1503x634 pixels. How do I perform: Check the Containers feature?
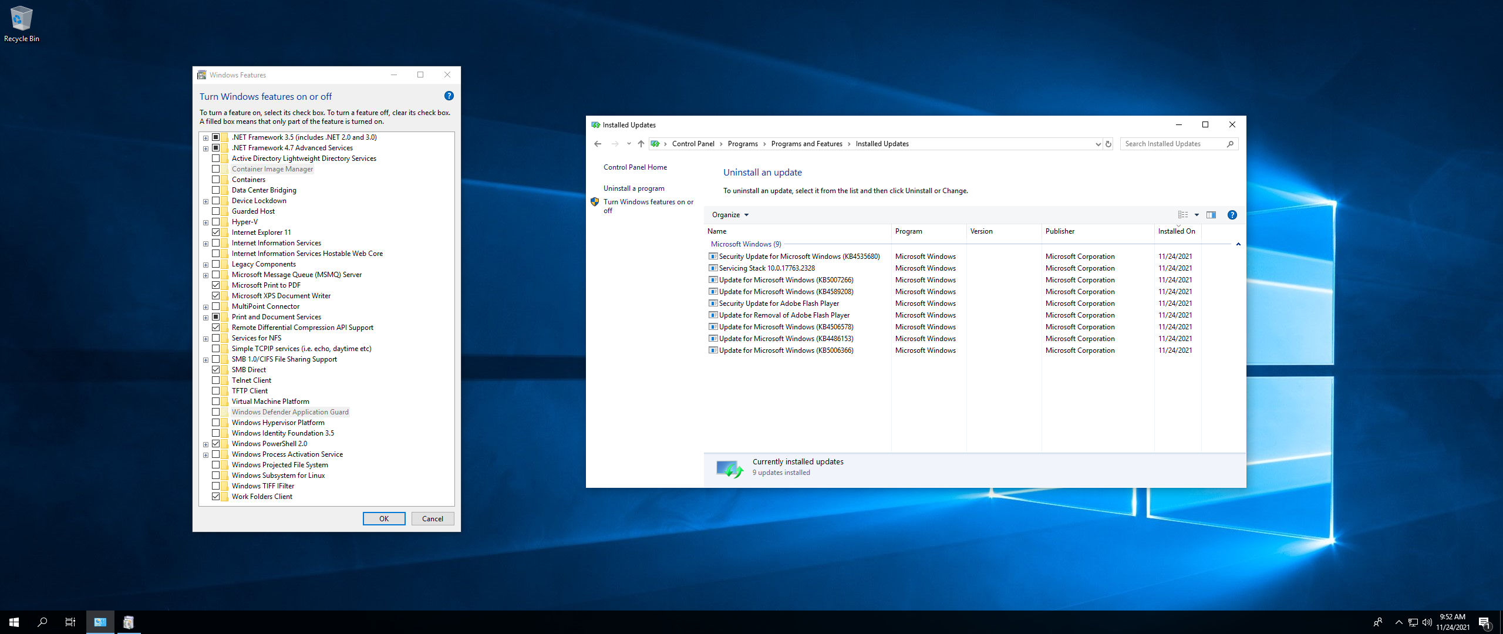click(216, 180)
